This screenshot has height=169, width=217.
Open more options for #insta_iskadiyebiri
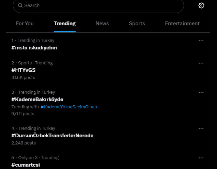[x=201, y=41]
